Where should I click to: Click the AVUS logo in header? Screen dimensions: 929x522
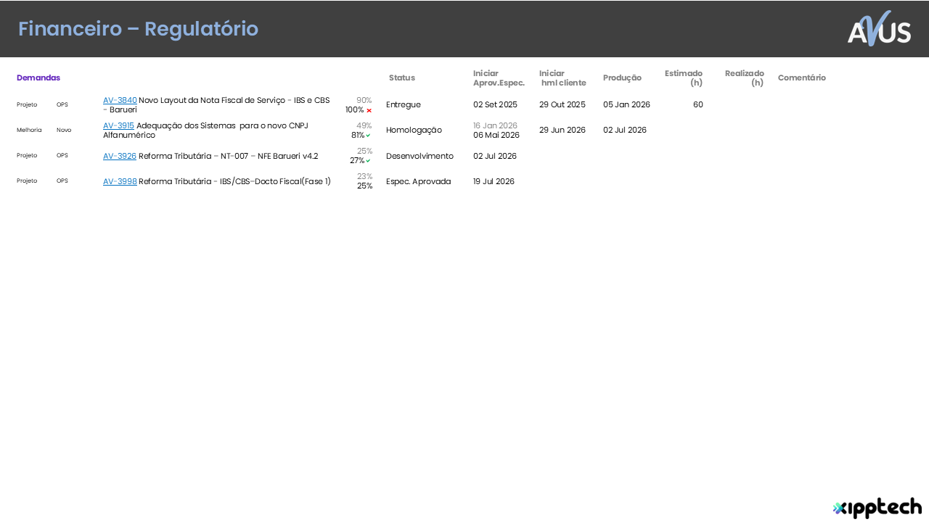[x=879, y=28]
